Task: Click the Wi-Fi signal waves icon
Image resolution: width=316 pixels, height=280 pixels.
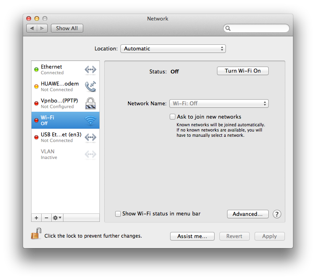Action: click(x=90, y=120)
